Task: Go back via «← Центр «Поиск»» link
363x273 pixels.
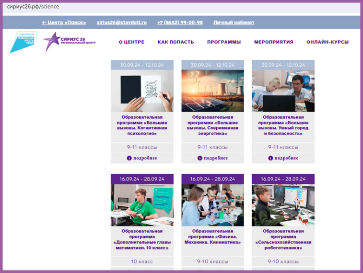Action: pos(64,23)
